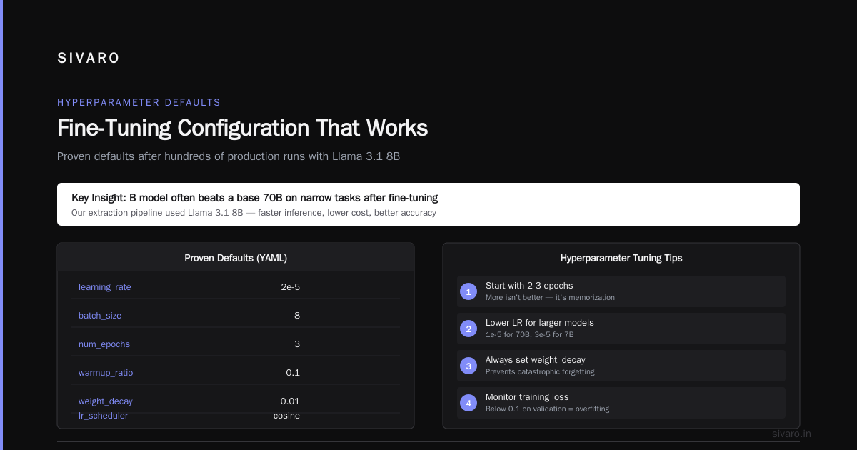Screen dimensions: 857x450
Task: Click the Start with 2-3 epochs tip
Action: (529, 286)
